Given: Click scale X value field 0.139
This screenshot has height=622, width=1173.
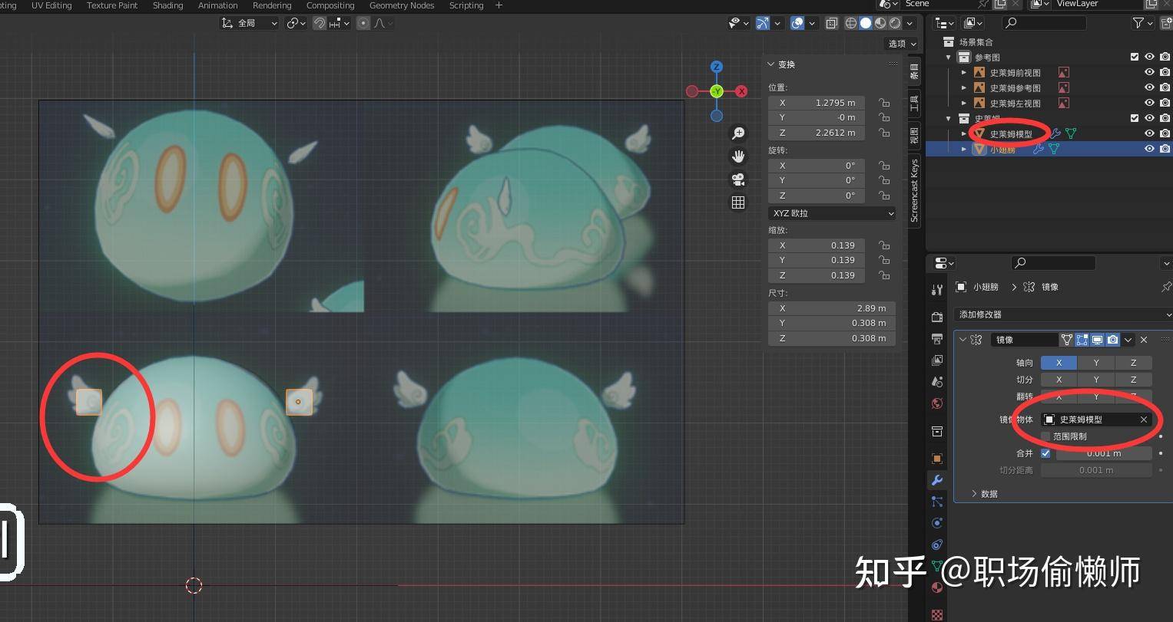Looking at the screenshot, I should click(817, 245).
